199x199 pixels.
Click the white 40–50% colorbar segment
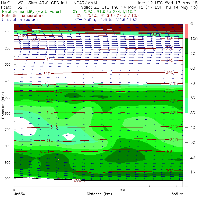coord(186,120)
